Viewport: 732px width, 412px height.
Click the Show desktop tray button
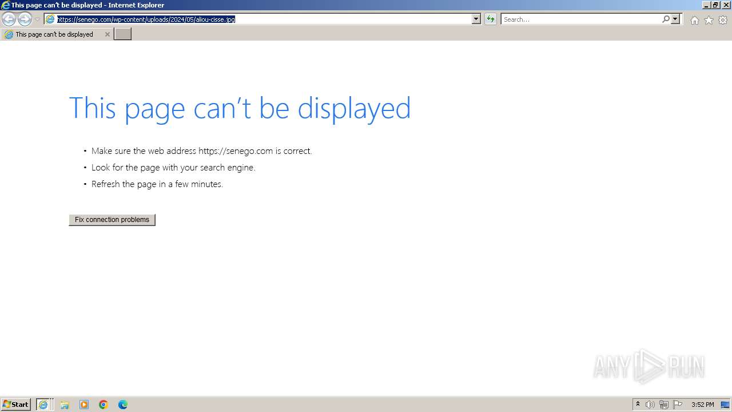click(725, 405)
